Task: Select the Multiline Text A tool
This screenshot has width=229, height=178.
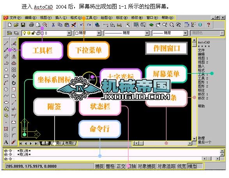Action: point(6,142)
